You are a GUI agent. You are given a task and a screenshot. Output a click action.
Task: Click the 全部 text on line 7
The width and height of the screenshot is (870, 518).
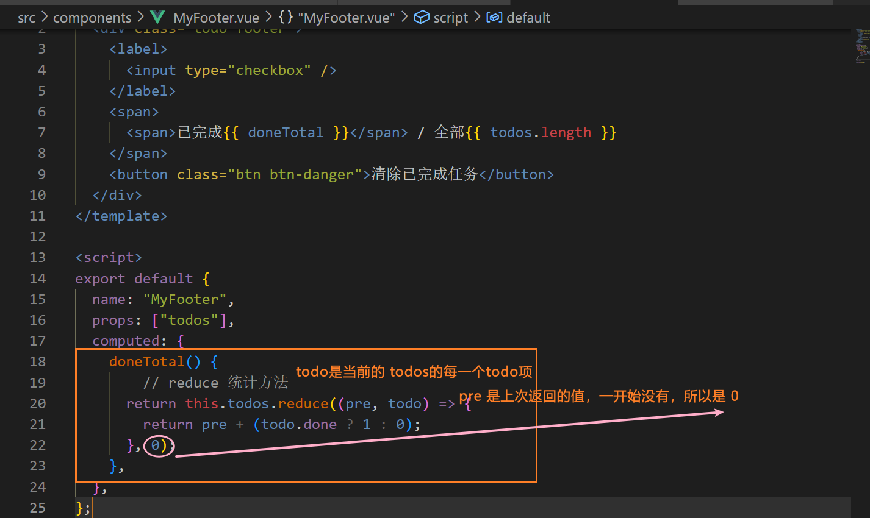(450, 132)
